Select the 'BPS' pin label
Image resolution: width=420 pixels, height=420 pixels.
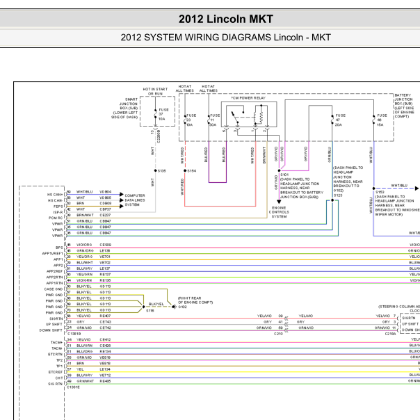(x=59, y=248)
